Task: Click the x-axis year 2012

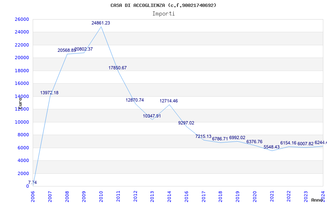Action: [x=135, y=197]
